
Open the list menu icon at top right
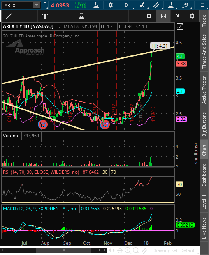202,5
